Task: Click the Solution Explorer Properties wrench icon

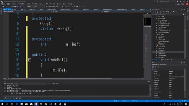Action: coord(173,12)
